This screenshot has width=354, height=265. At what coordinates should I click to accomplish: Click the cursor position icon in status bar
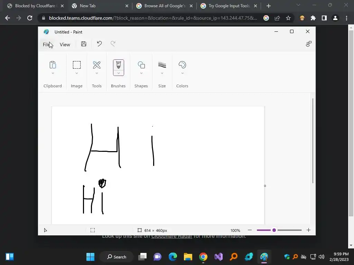coord(45,230)
